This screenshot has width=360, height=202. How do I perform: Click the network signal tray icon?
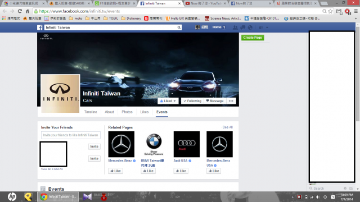click(x=312, y=197)
